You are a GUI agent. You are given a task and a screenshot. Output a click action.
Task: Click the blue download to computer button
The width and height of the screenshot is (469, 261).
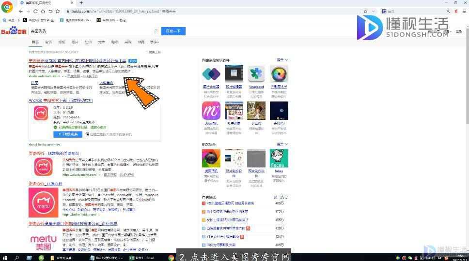68,134
